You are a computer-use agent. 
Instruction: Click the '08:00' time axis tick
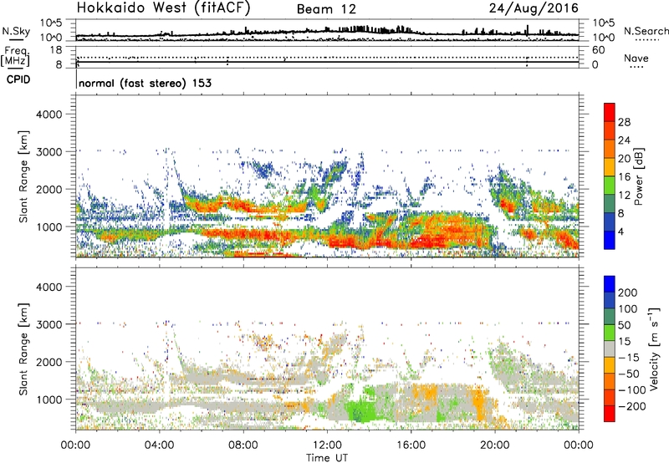pyautogui.click(x=243, y=445)
